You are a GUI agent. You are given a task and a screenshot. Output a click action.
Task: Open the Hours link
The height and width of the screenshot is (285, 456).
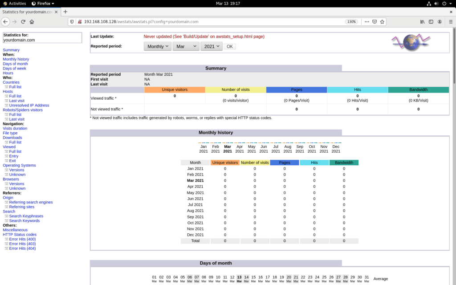pos(8,73)
